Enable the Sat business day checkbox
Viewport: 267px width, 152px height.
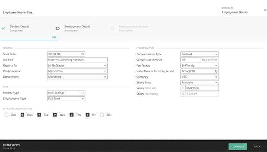(102, 114)
